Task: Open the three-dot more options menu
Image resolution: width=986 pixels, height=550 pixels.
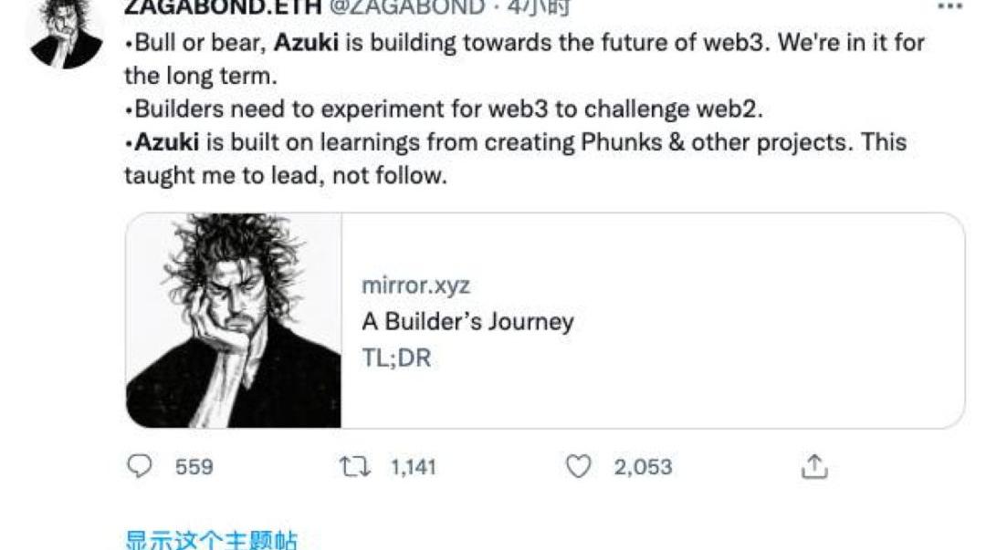Action: point(950,7)
